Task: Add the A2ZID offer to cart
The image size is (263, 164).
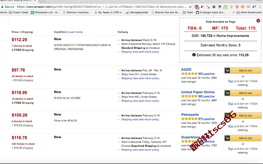Action: tap(243, 71)
